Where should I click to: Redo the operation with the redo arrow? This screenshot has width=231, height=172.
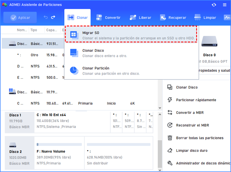point(53,17)
